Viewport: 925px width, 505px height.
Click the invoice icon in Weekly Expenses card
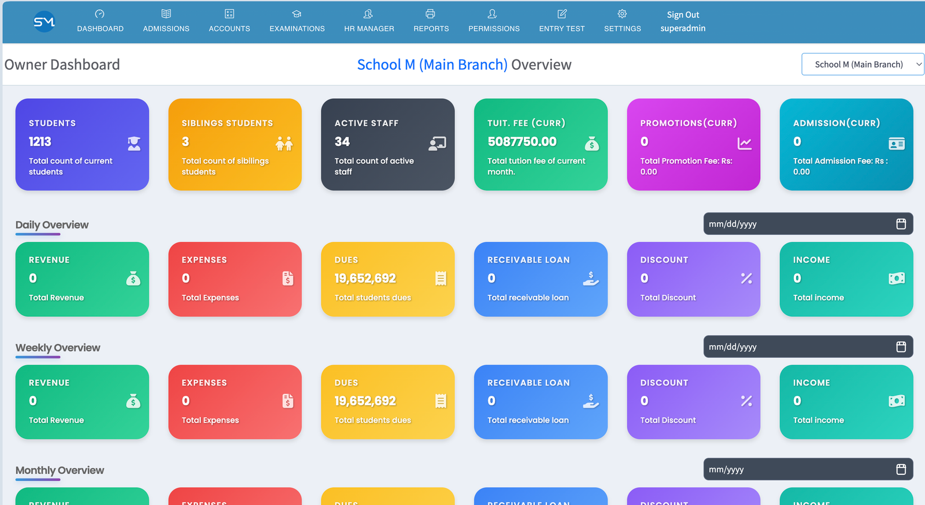(x=288, y=401)
